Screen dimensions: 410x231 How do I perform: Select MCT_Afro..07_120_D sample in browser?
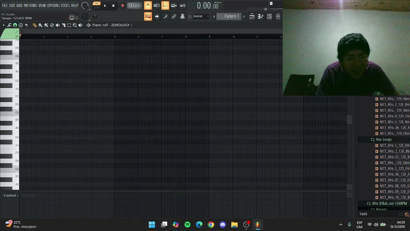coord(392,180)
